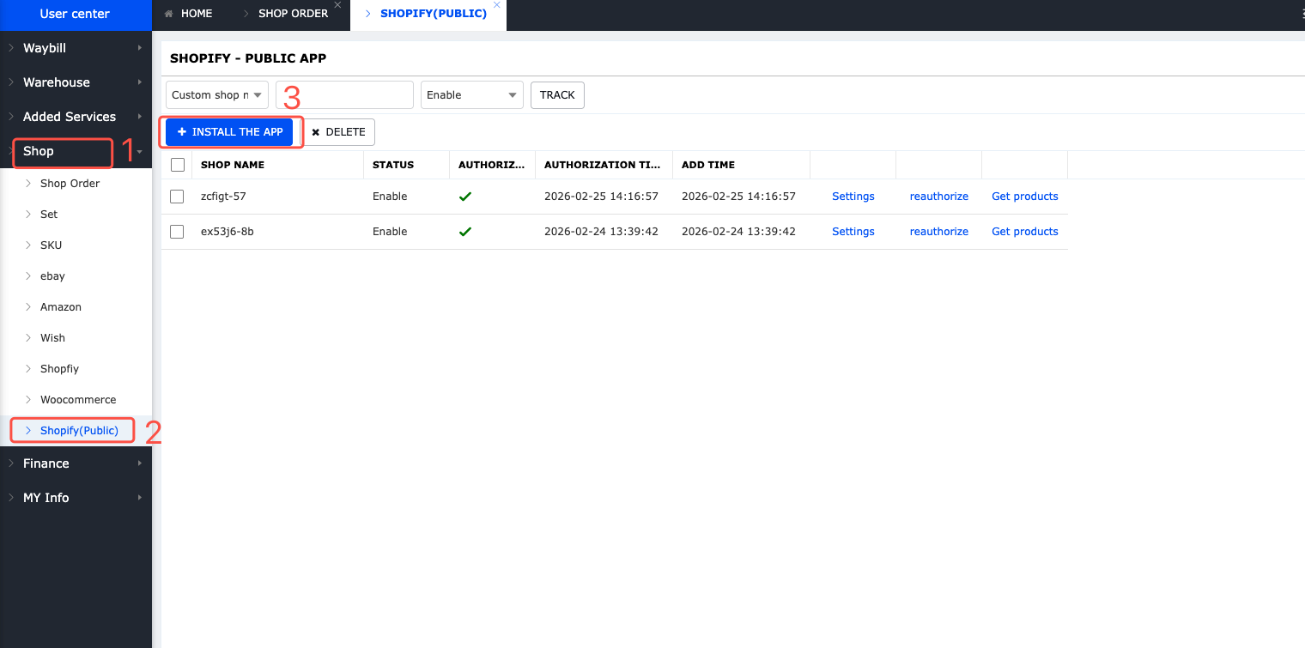The image size is (1305, 648).
Task: Click the green authorization checkmark for zcfigt-57
Action: pyautogui.click(x=465, y=197)
